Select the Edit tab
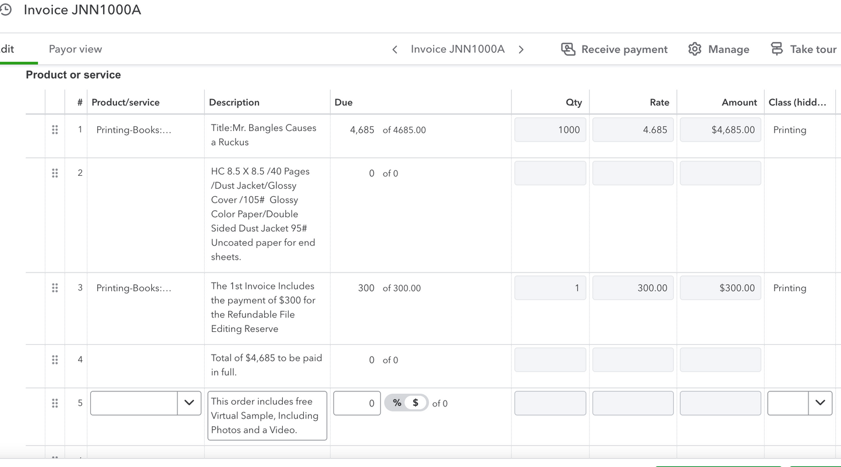 (x=8, y=49)
